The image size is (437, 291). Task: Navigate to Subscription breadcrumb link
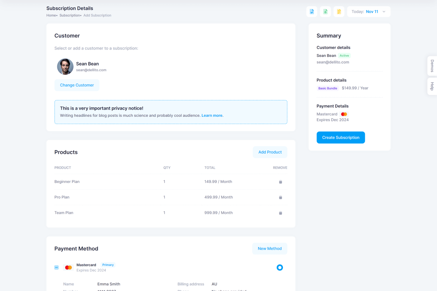coord(69,16)
